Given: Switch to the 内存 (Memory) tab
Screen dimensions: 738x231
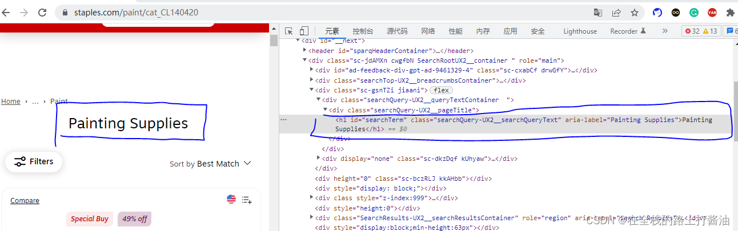Looking at the screenshot, I should click(483, 31).
